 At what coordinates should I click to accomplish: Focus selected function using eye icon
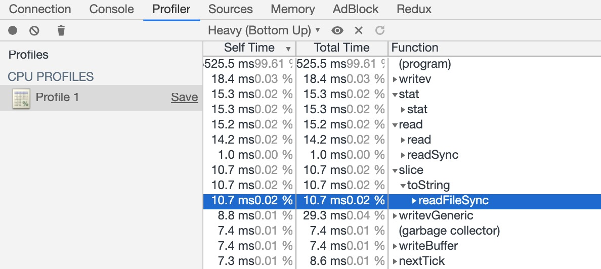[x=337, y=31]
